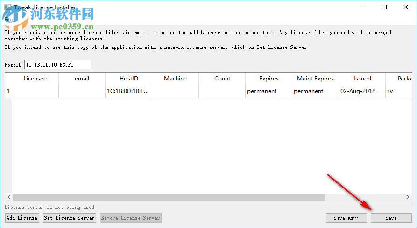
Task: Select the empty email cell in row 1
Action: pyautogui.click(x=82, y=91)
